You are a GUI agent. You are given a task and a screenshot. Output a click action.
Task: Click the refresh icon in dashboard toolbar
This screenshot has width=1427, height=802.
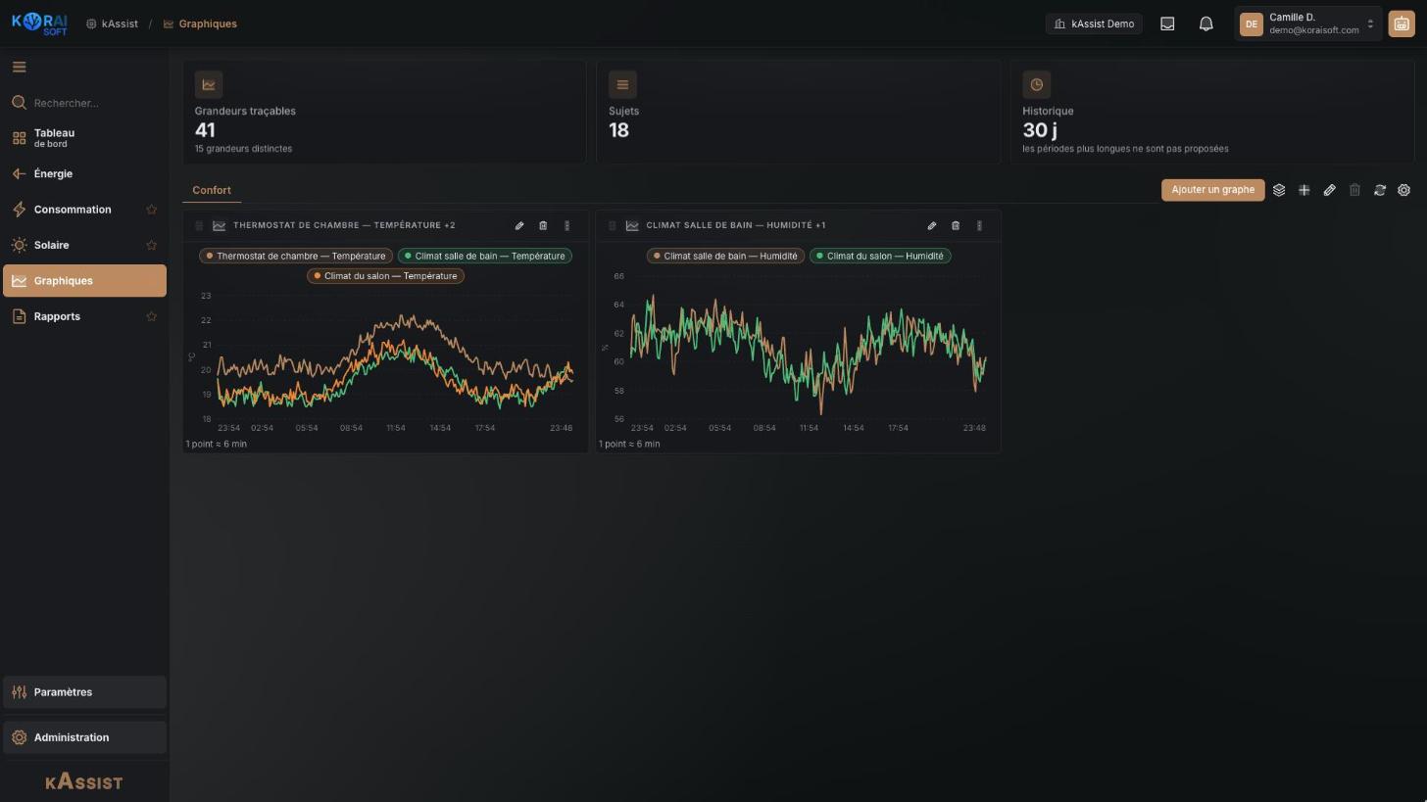[x=1380, y=190]
